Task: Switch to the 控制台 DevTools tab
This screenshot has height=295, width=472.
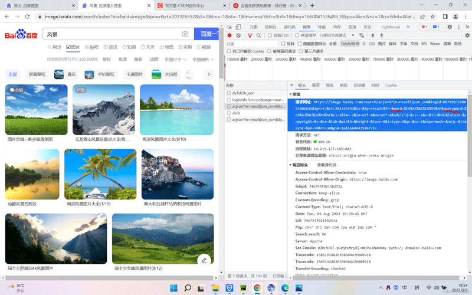Action: coord(271,27)
